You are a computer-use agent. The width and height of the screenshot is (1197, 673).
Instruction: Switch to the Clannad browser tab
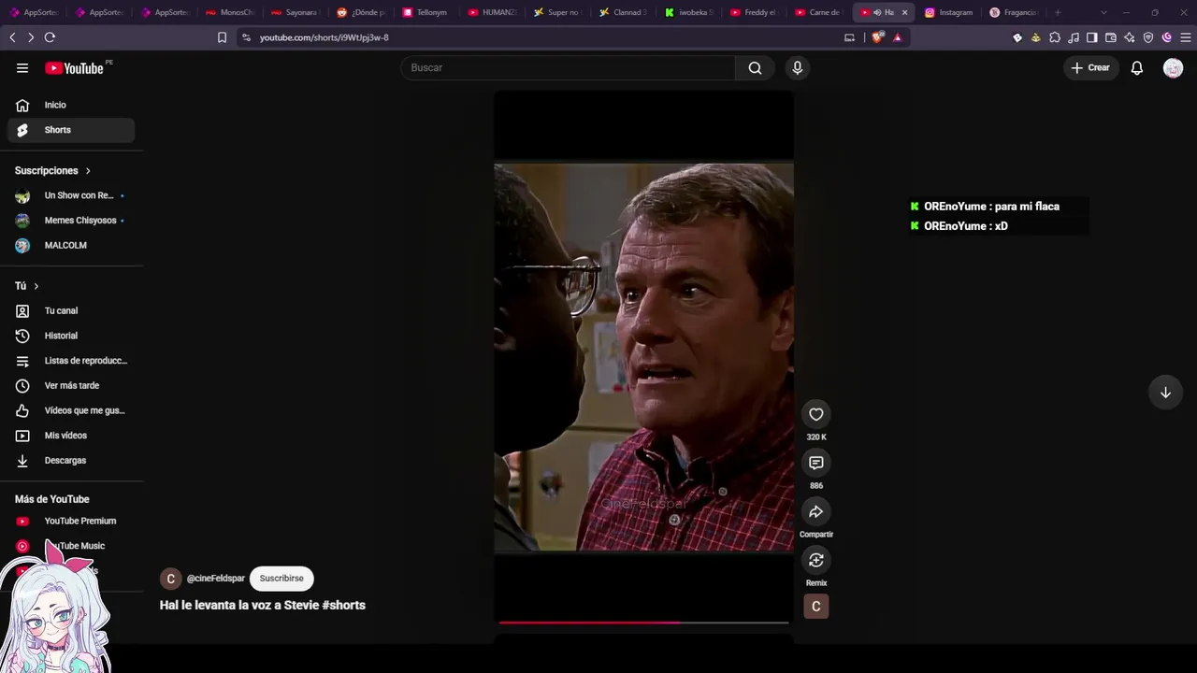point(622,12)
